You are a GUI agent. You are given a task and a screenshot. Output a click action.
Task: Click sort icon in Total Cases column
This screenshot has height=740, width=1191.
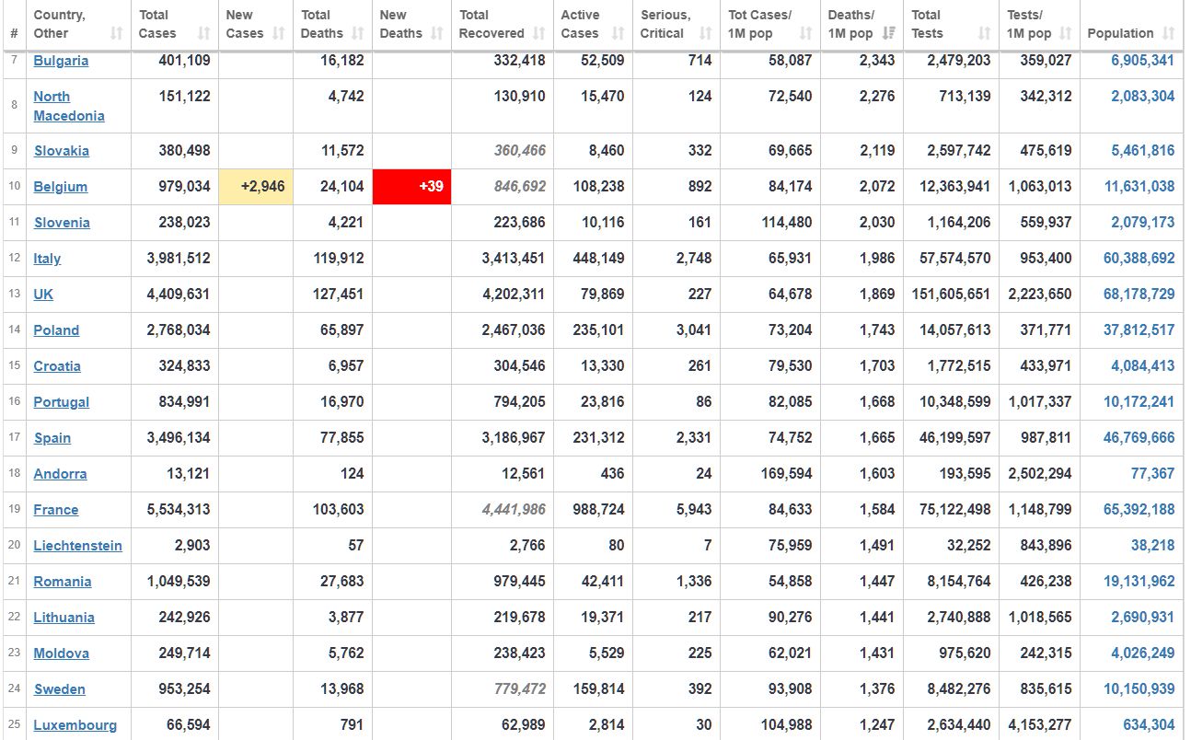(204, 33)
